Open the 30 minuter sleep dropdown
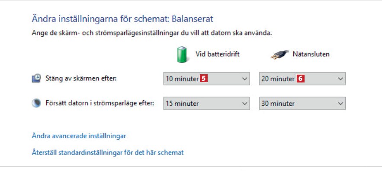382x171 pixels. click(x=302, y=103)
